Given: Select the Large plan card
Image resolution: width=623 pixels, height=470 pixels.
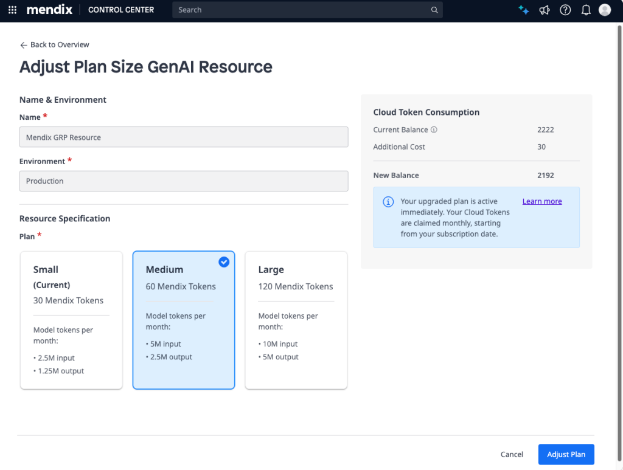Looking at the screenshot, I should 296,320.
